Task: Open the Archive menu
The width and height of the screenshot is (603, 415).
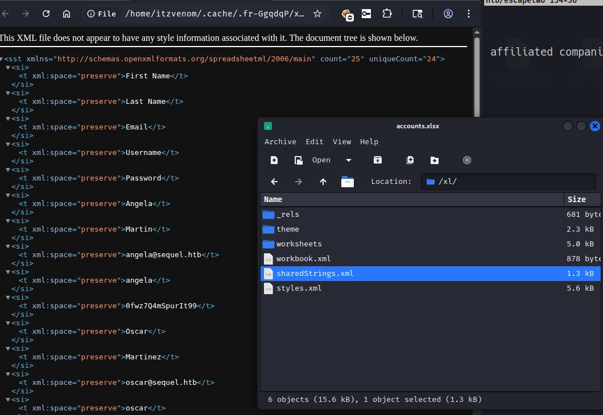Action: coord(280,141)
